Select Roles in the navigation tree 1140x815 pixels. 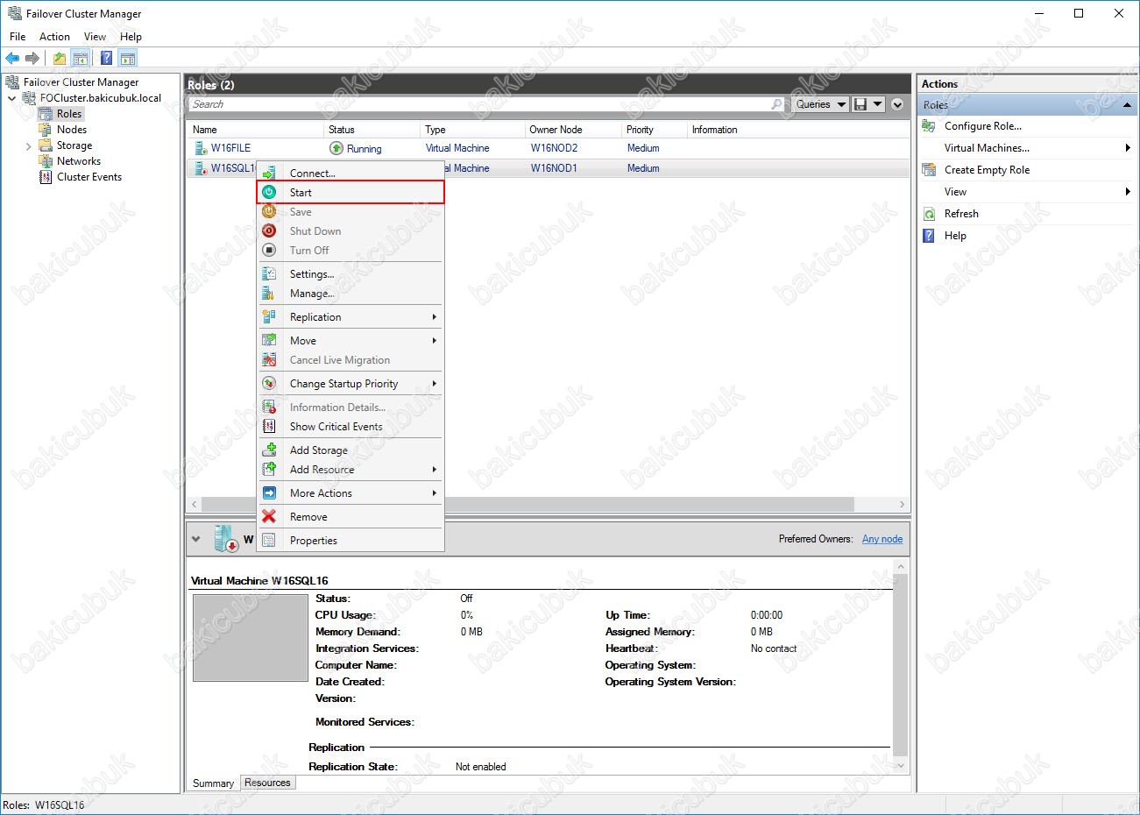coord(69,114)
